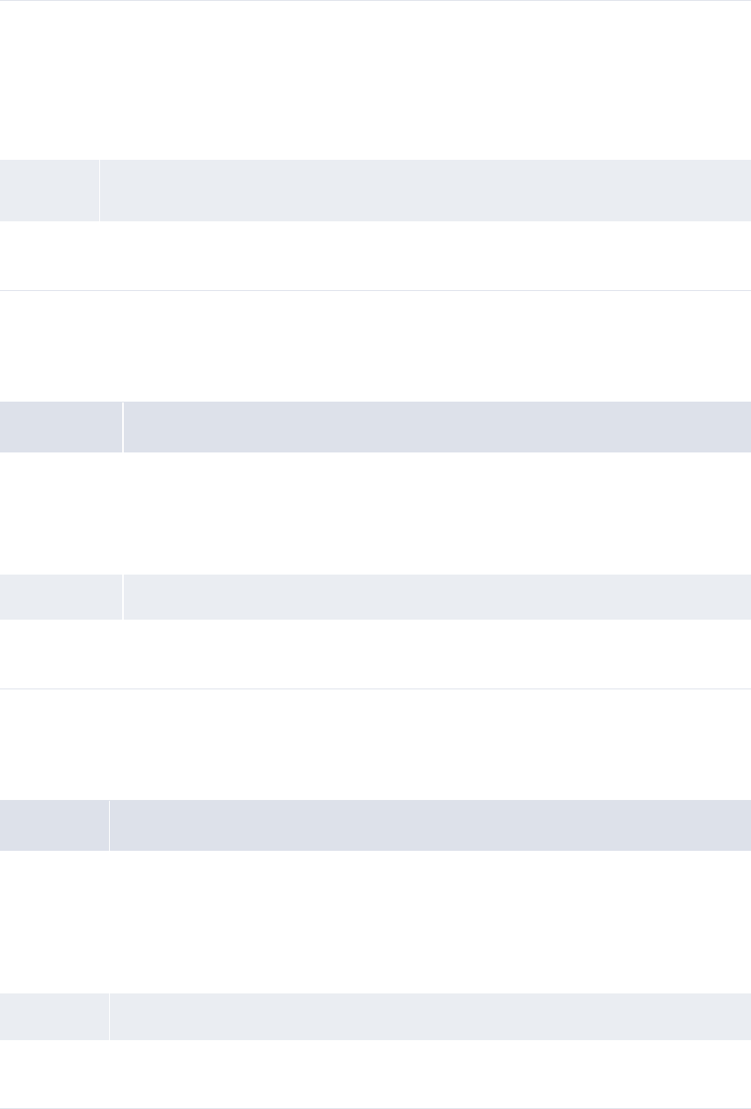This screenshot has width=751, height=1109.
Task: Select the left cell of the last gray row
Action: click(54, 1017)
